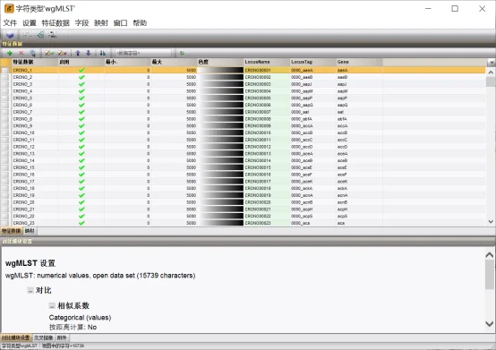Open character properties edit icon
This screenshot has width=496, height=350.
(32, 53)
